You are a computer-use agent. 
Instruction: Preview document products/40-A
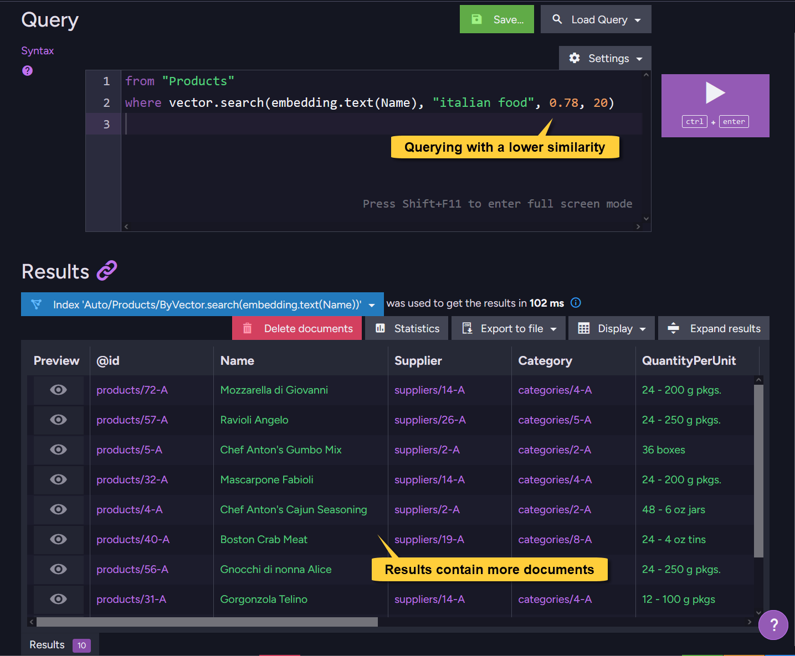[58, 539]
